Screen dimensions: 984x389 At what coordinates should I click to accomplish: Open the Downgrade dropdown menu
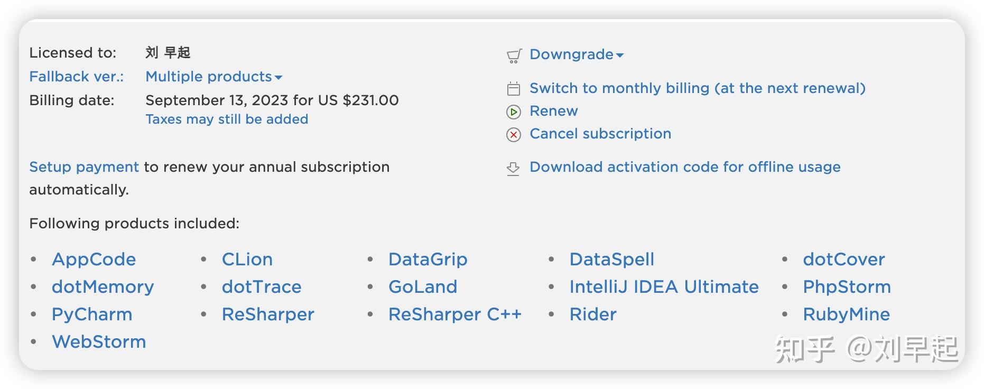point(577,54)
